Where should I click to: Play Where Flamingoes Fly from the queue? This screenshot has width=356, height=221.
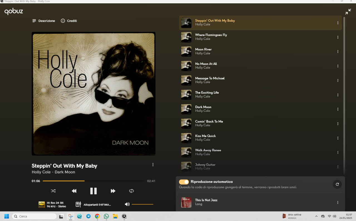point(260,37)
